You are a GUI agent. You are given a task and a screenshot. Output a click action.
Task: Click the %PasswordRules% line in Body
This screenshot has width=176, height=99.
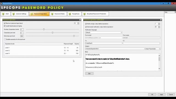94,67
